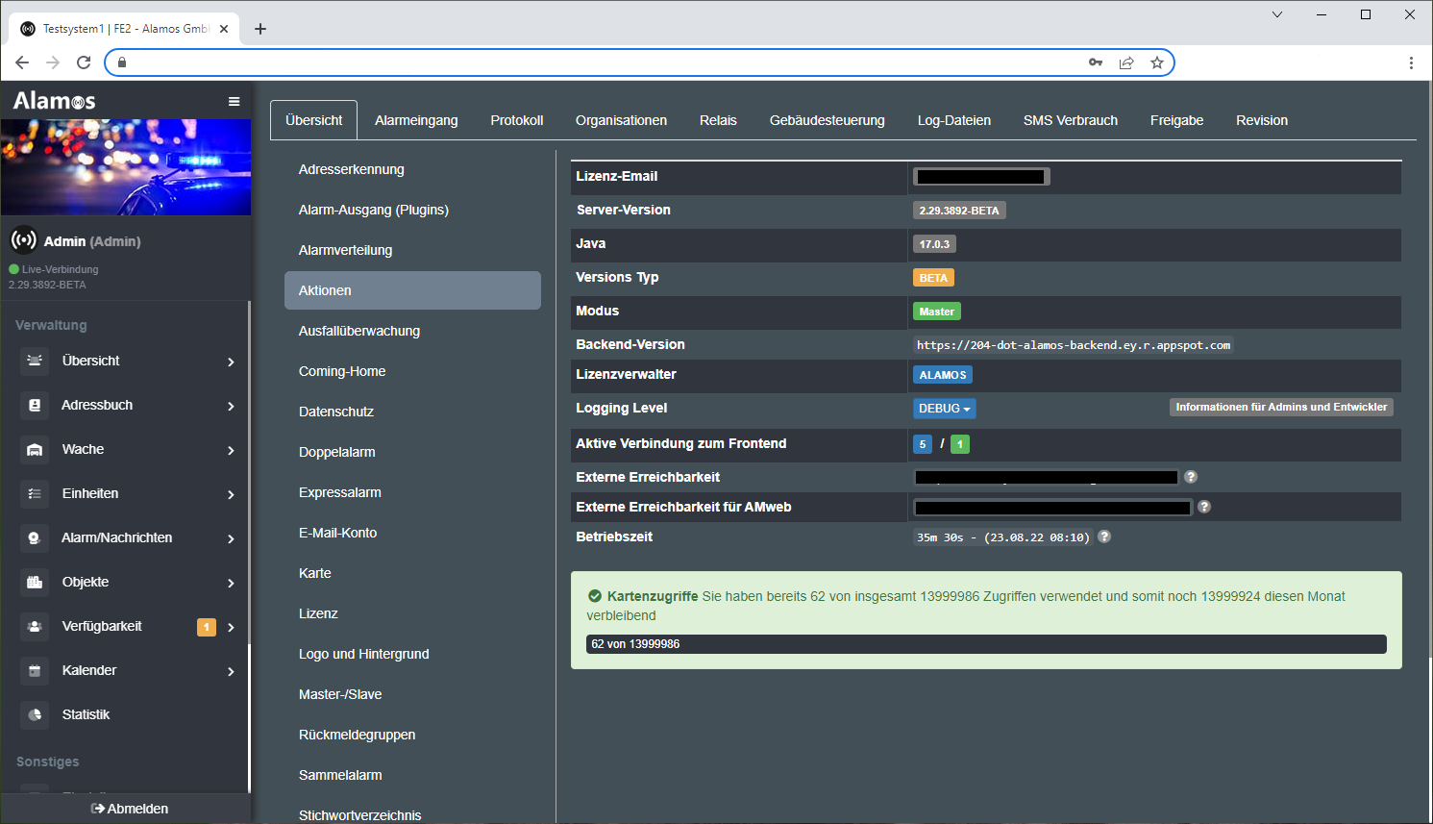
Task: Expand the Verfügbarkeit submenu chevron
Action: point(231,627)
